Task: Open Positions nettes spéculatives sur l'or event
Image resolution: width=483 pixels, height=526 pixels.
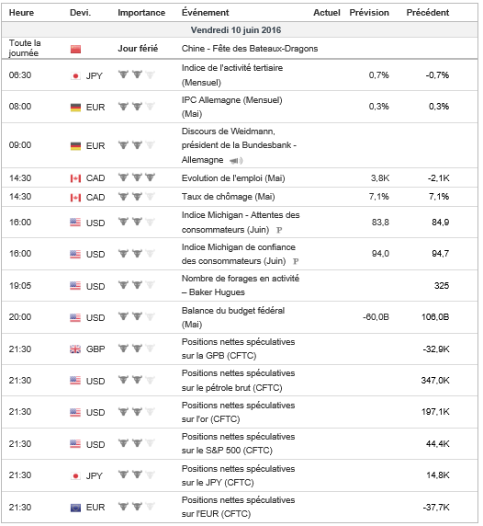Action: pyautogui.click(x=238, y=412)
